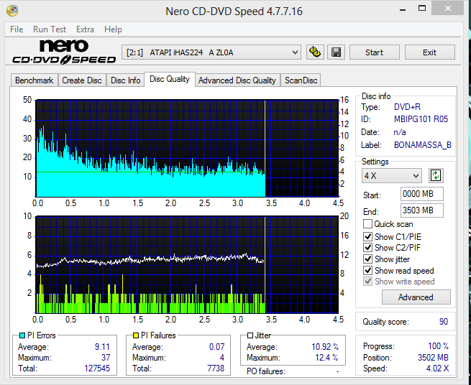
Task: Click the upper PI Errors graph
Action: 187,148
